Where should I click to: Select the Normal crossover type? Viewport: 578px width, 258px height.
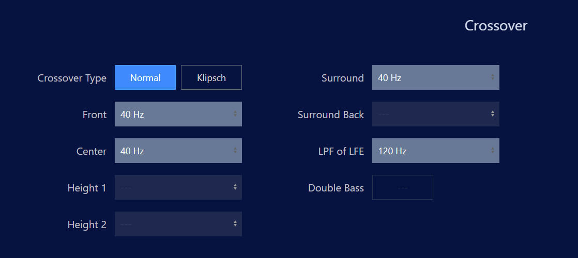[145, 77]
